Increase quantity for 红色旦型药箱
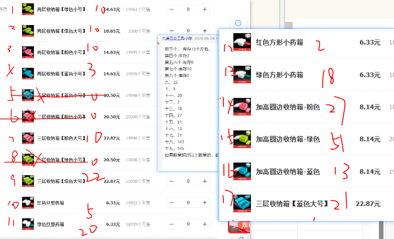This screenshot has height=239, width=394. 205,202
